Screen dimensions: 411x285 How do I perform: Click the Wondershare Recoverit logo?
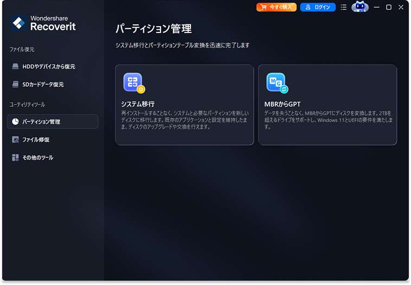[x=43, y=23]
